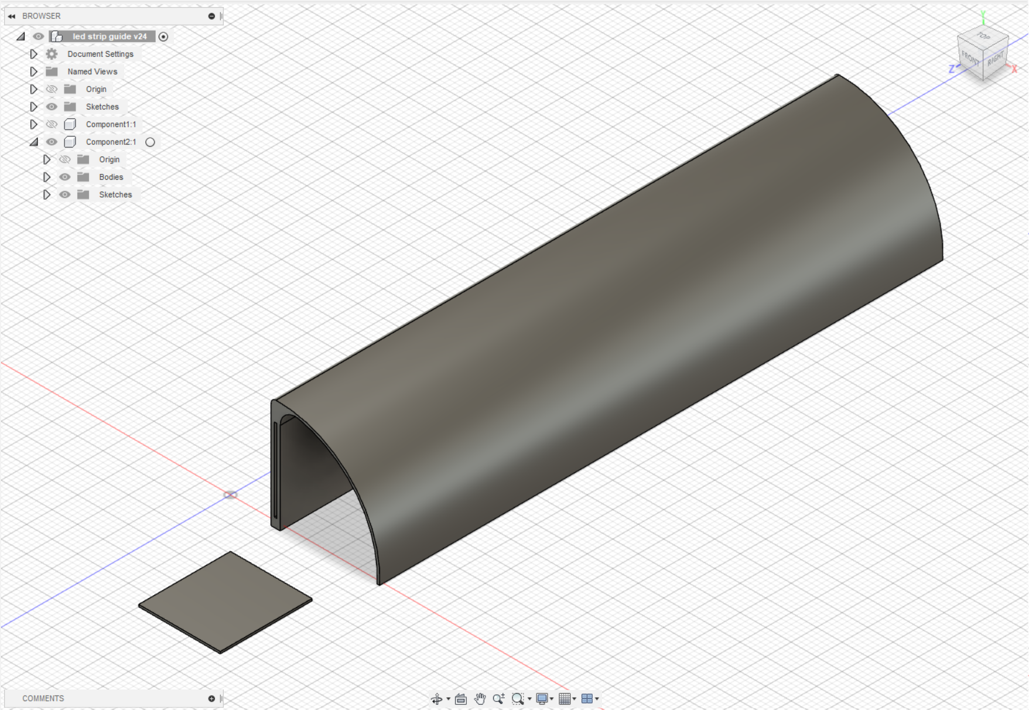
Task: Click the Look At tool icon
Action: coord(461,698)
